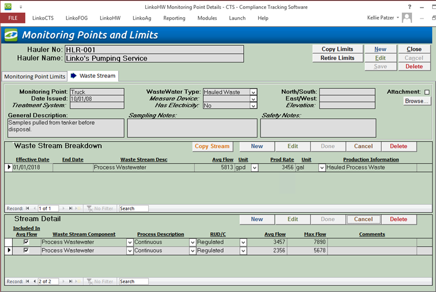Image resolution: width=436 pixels, height=292 pixels.
Task: Open the Kellie Patzer account dropdown
Action: [x=397, y=18]
